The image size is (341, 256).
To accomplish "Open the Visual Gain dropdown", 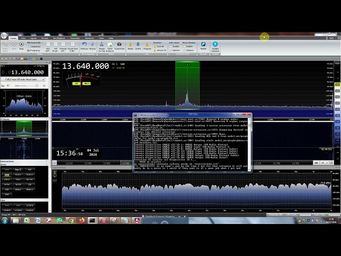I will point(72,46).
